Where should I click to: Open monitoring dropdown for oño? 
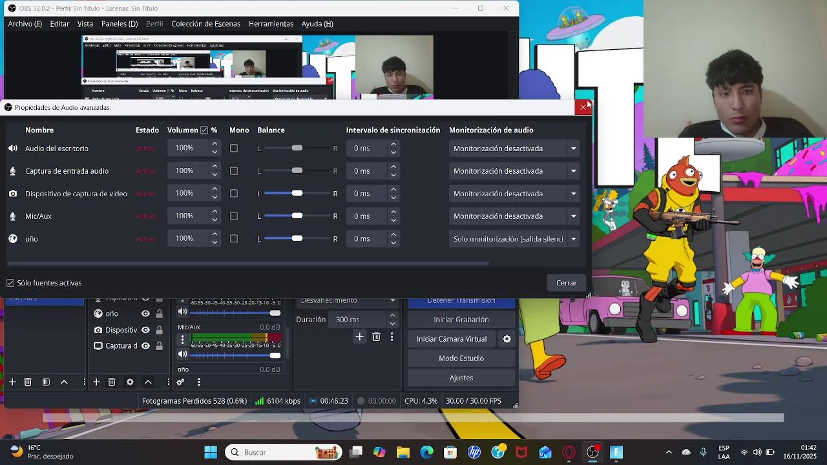514,239
